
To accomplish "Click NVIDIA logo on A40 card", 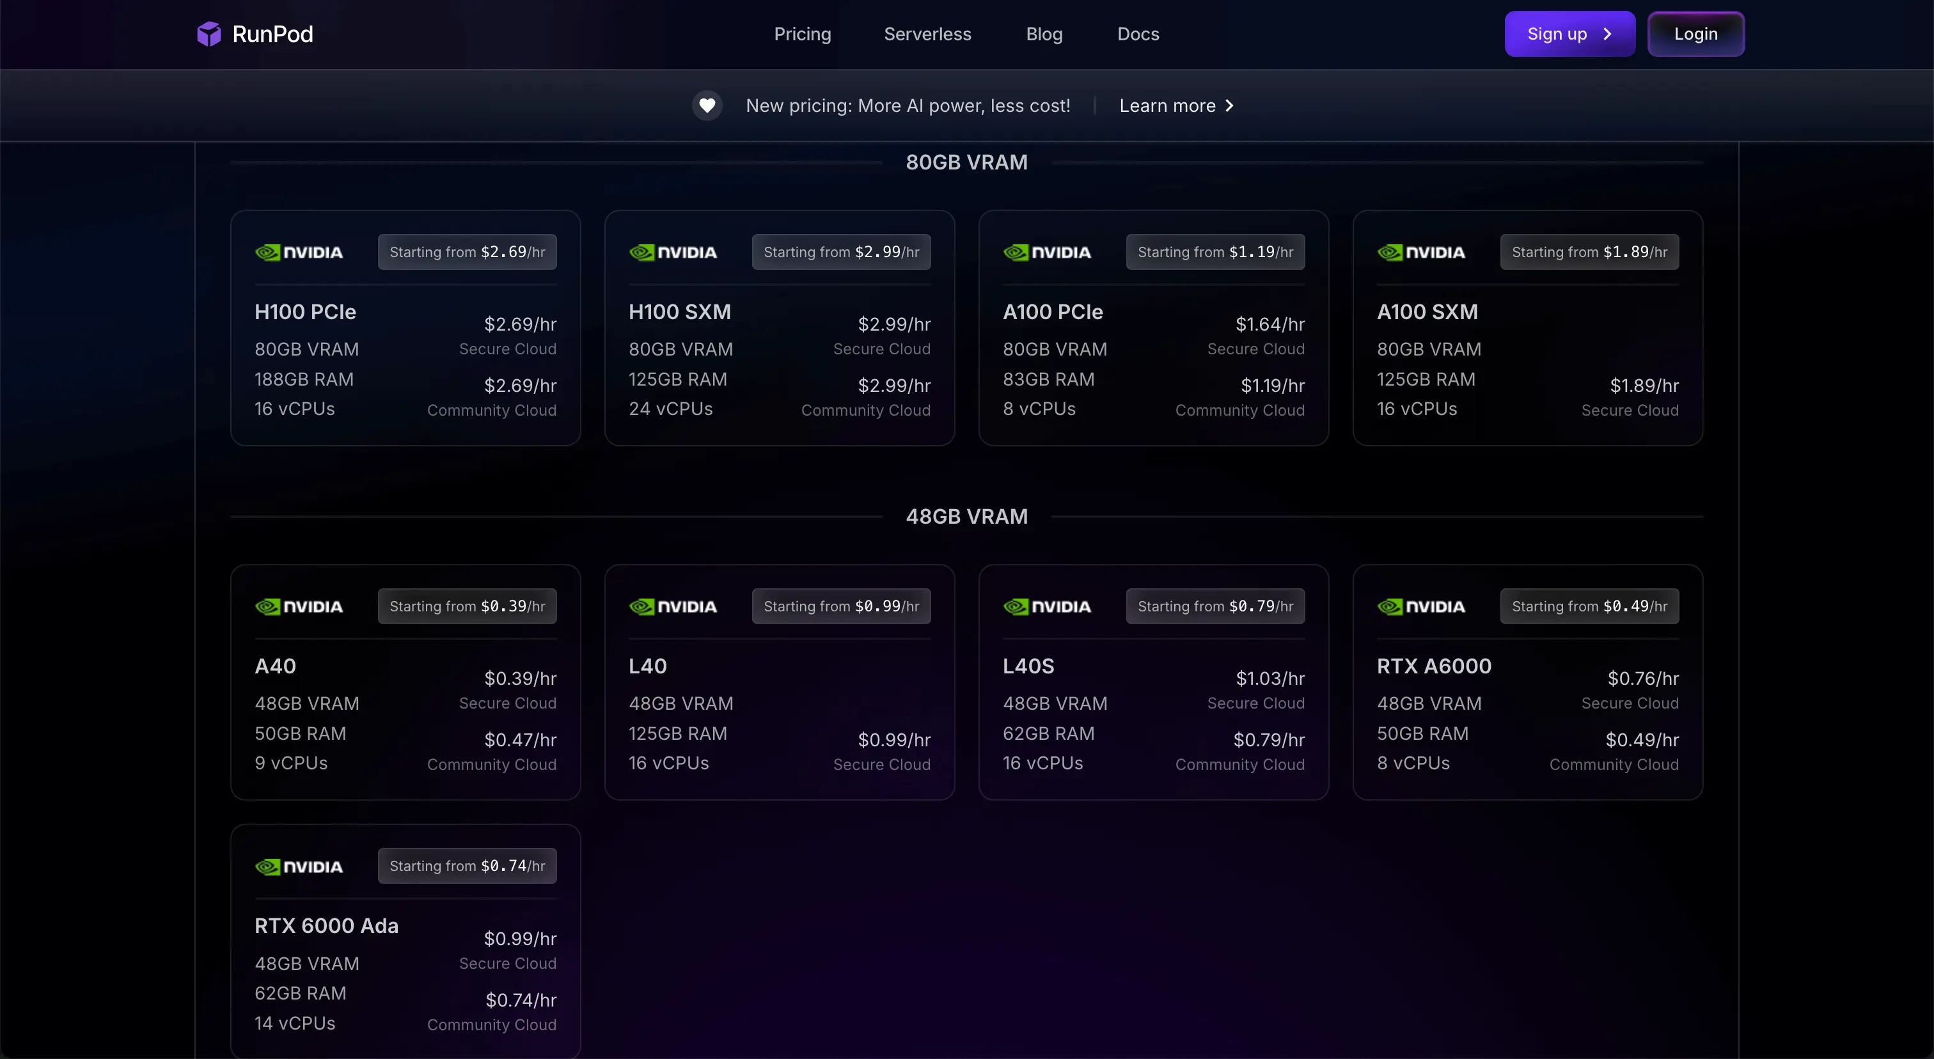I will point(299,606).
